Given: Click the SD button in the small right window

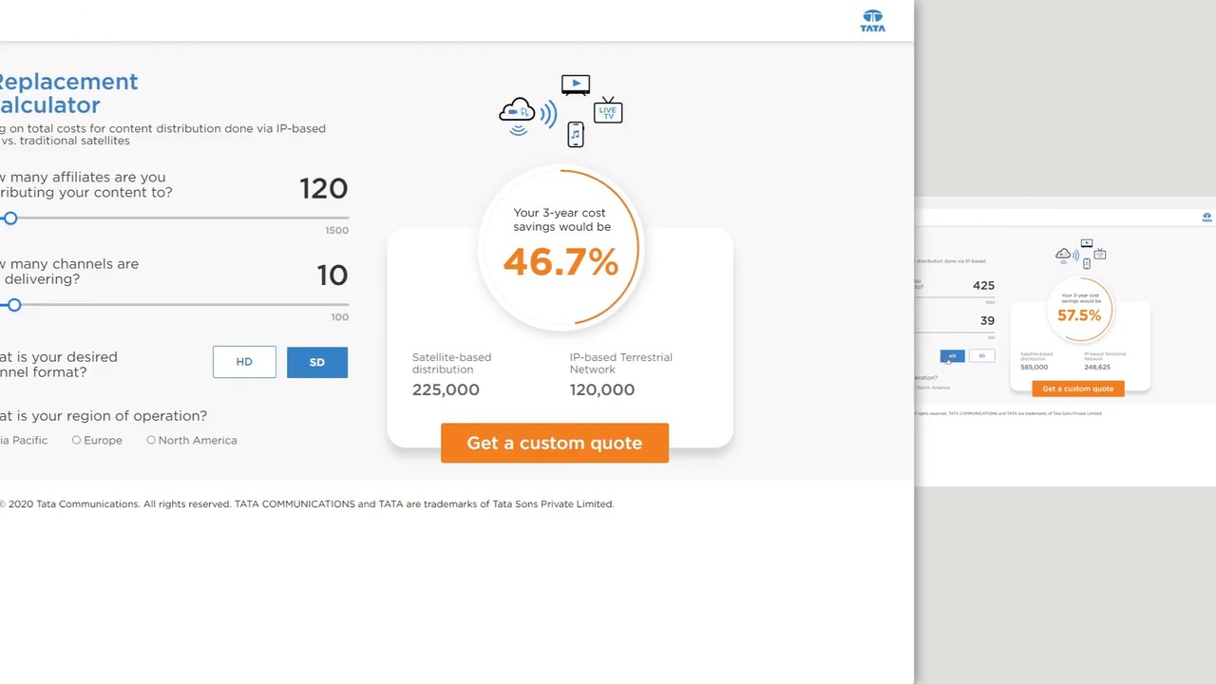Looking at the screenshot, I should click(982, 356).
